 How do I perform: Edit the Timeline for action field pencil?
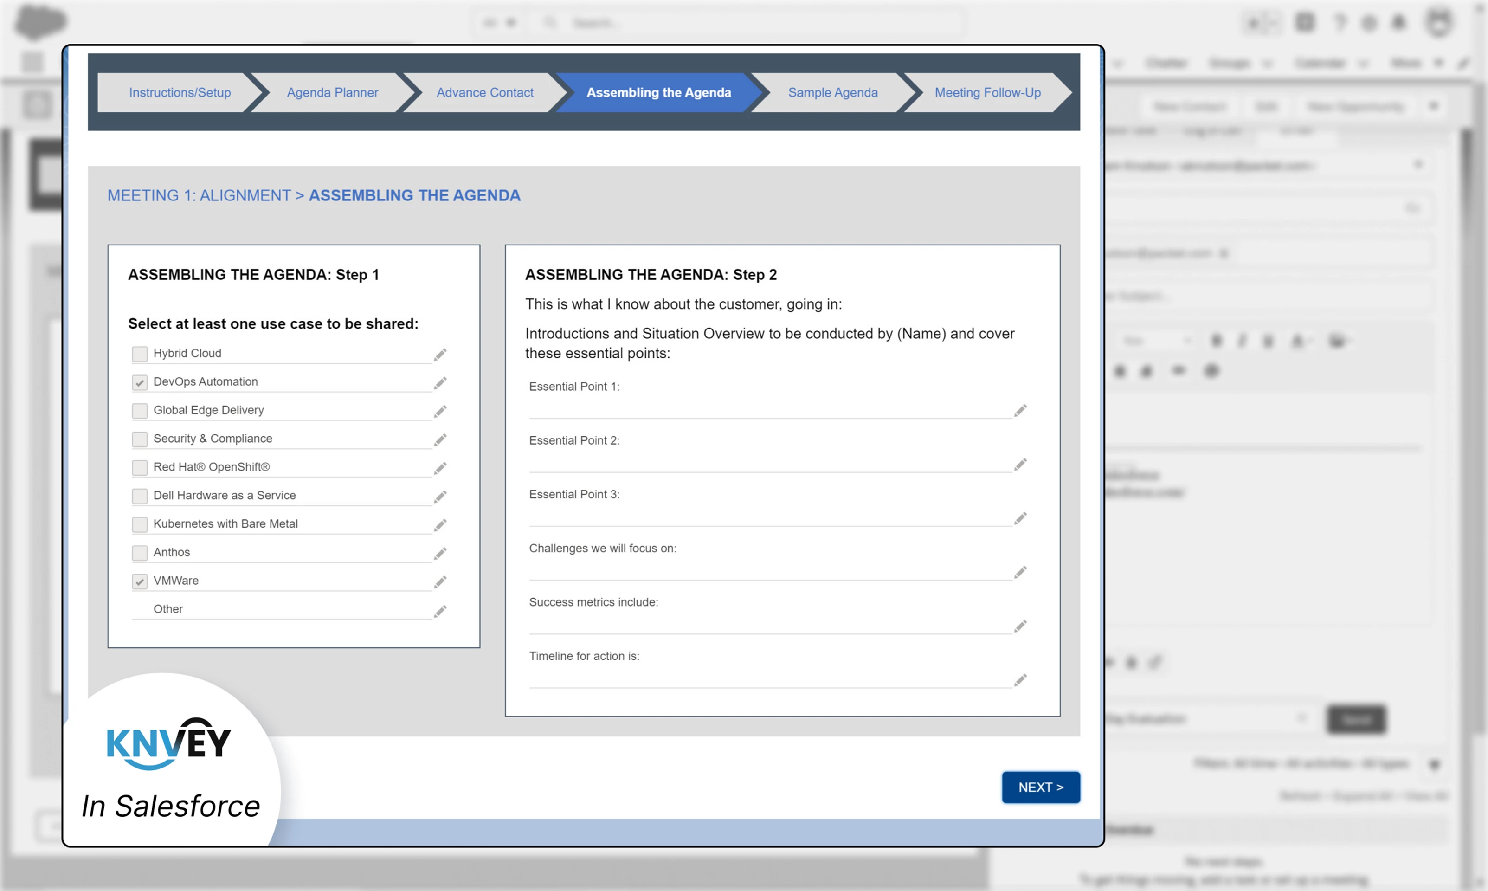(1020, 680)
